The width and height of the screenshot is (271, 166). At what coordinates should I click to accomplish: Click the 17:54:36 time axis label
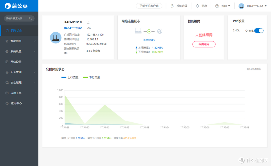pyautogui.click(x=105, y=127)
